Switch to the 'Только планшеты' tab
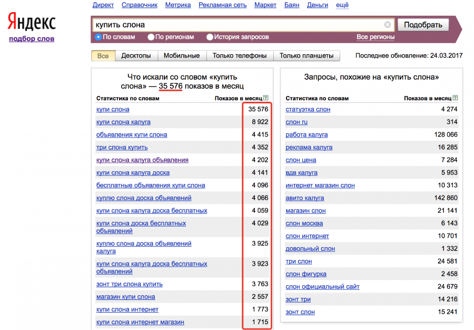474x330 pixels. click(307, 56)
